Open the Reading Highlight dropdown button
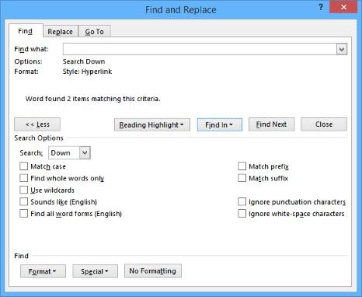 [x=152, y=124]
